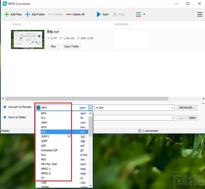Click the format list scrollbar thumb

pos(91,126)
